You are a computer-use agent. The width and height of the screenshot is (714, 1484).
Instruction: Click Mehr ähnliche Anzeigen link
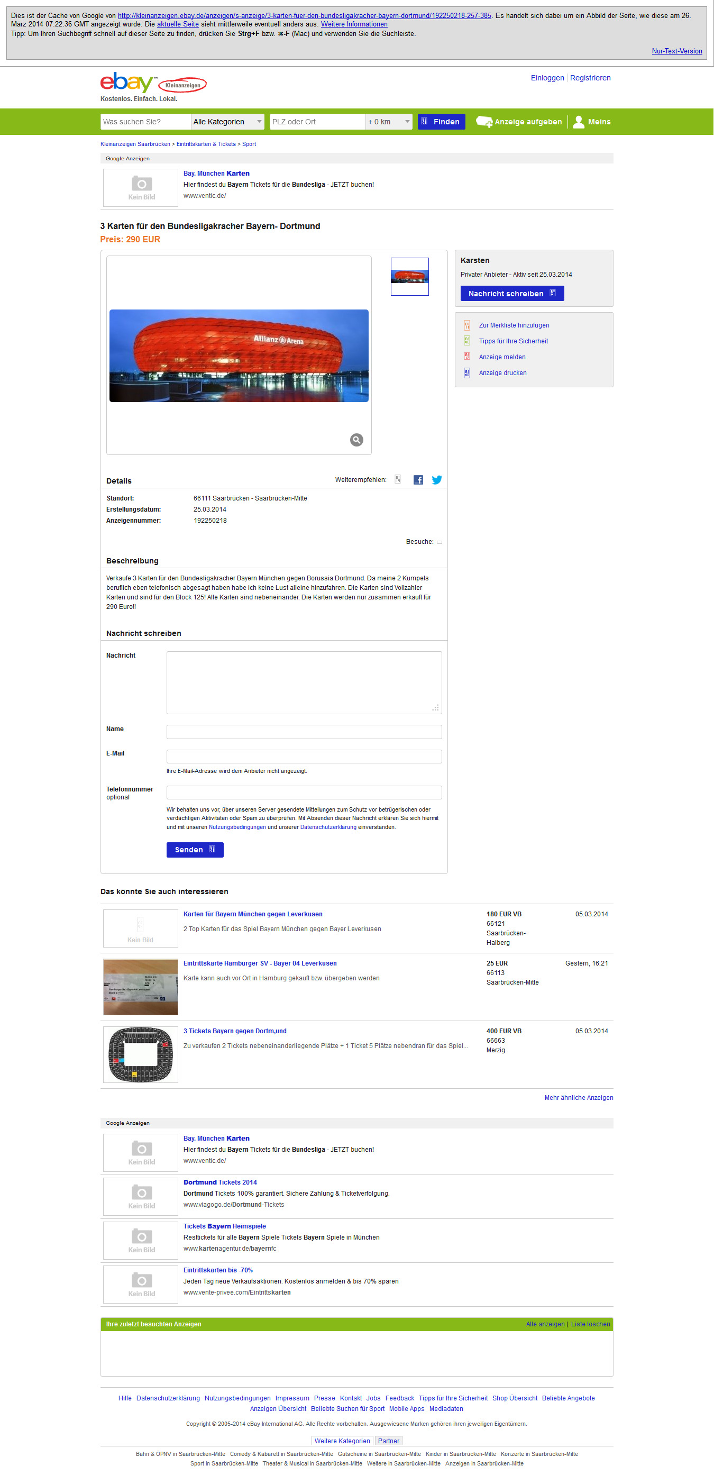point(579,1098)
